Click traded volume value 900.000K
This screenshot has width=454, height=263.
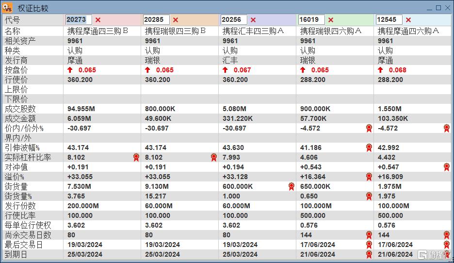315,109
